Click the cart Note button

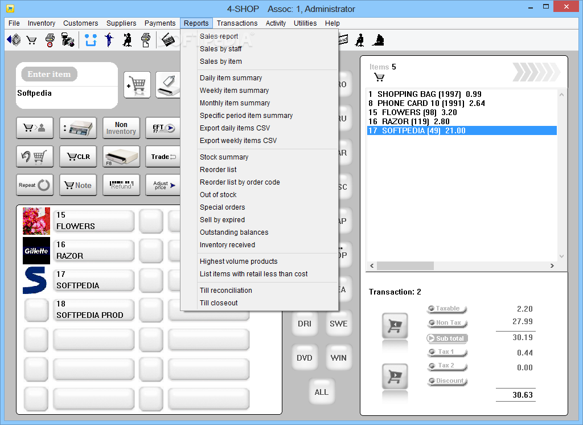pos(78,185)
